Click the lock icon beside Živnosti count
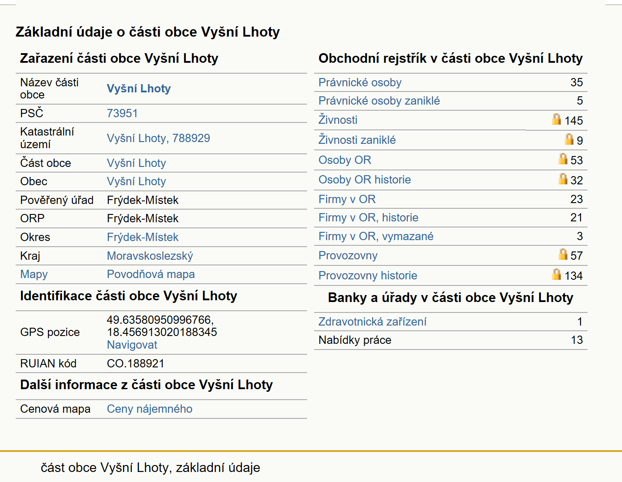 pos(557,119)
